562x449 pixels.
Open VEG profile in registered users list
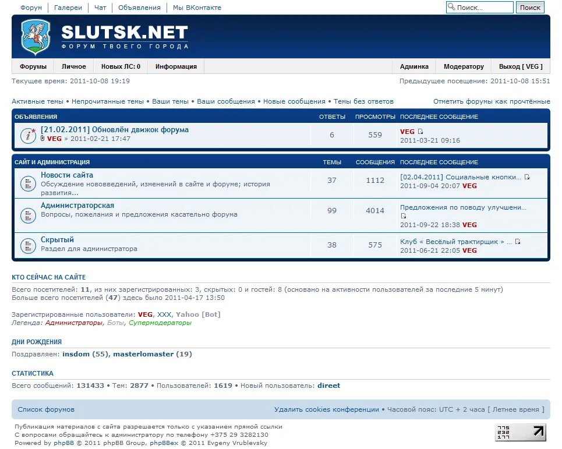(x=145, y=314)
